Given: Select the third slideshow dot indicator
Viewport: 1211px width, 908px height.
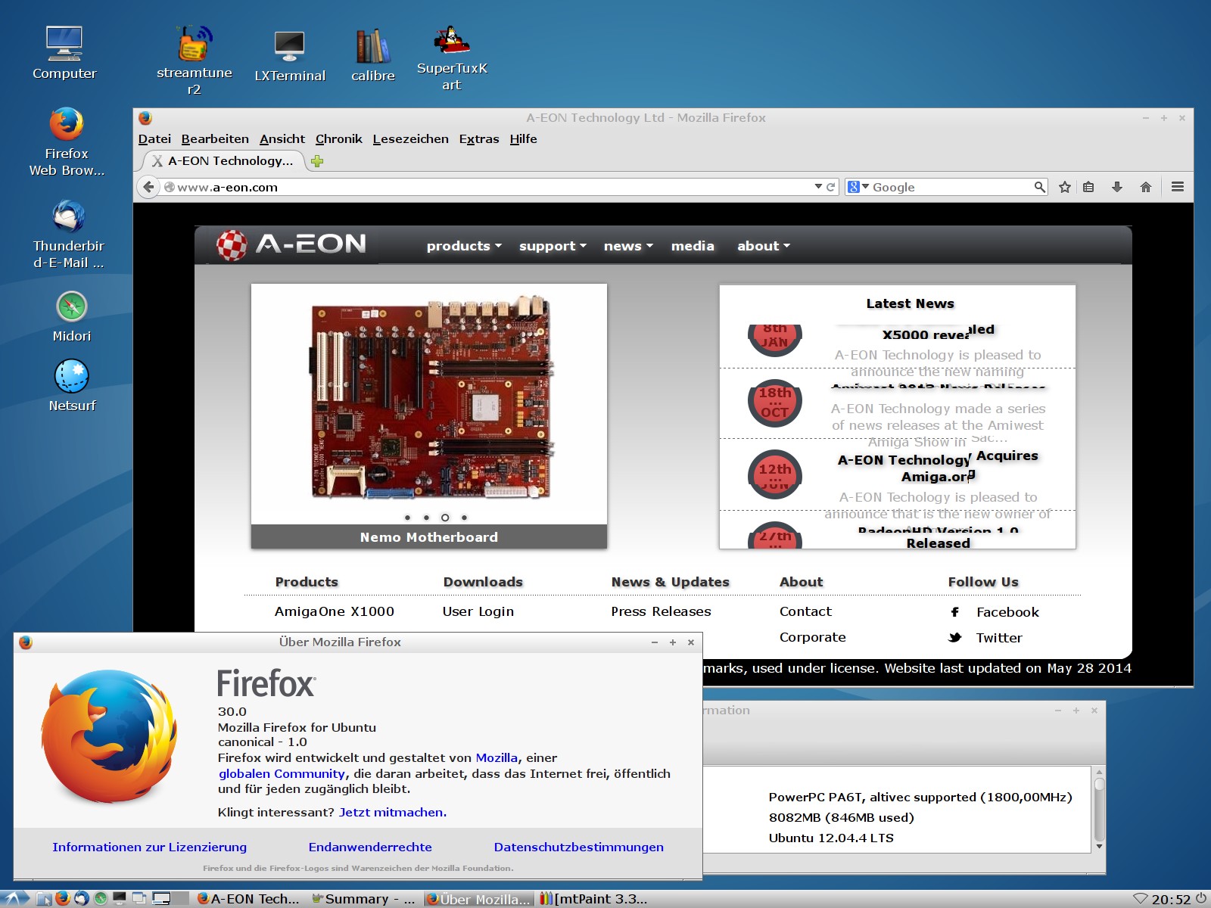Looking at the screenshot, I should click(445, 518).
